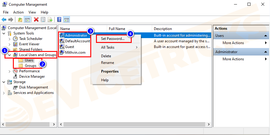Toggle the Show/Hide Console Tree icon
270x135 pixels.
coord(27,19)
